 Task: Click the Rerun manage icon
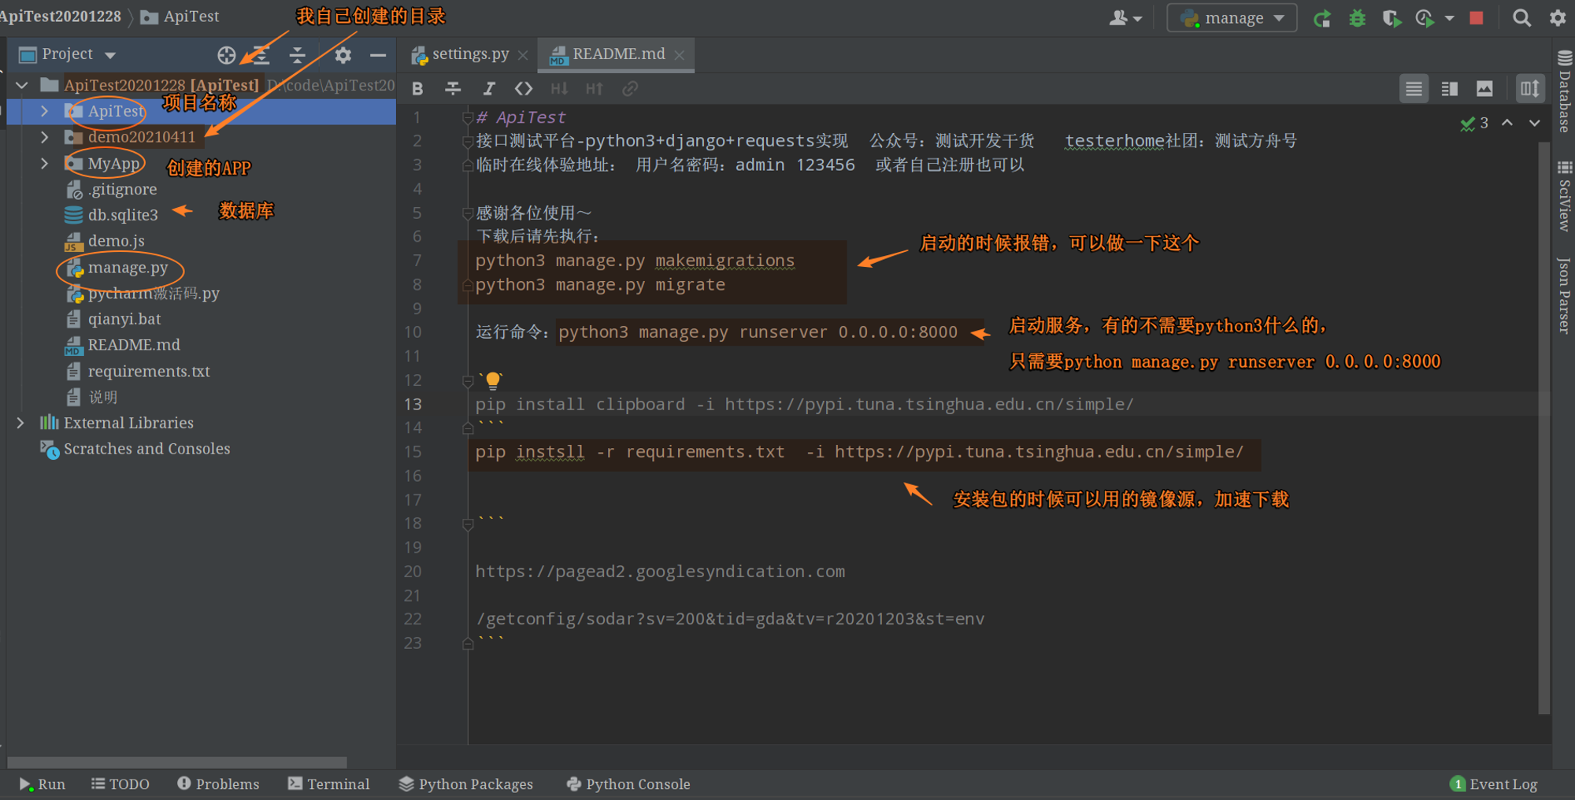pyautogui.click(x=1322, y=18)
